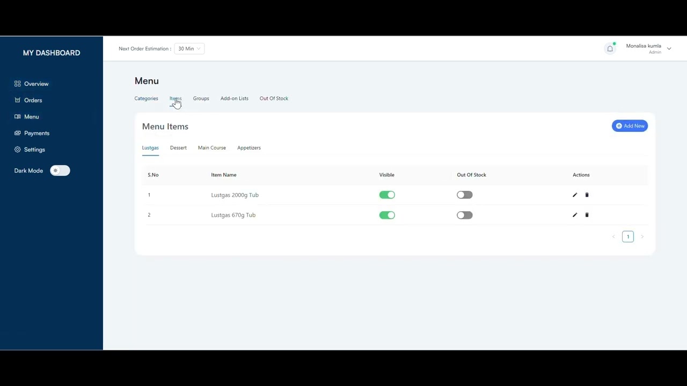
Task: Delete Lustgas 670g Tub with trash icon
Action: pos(587,215)
